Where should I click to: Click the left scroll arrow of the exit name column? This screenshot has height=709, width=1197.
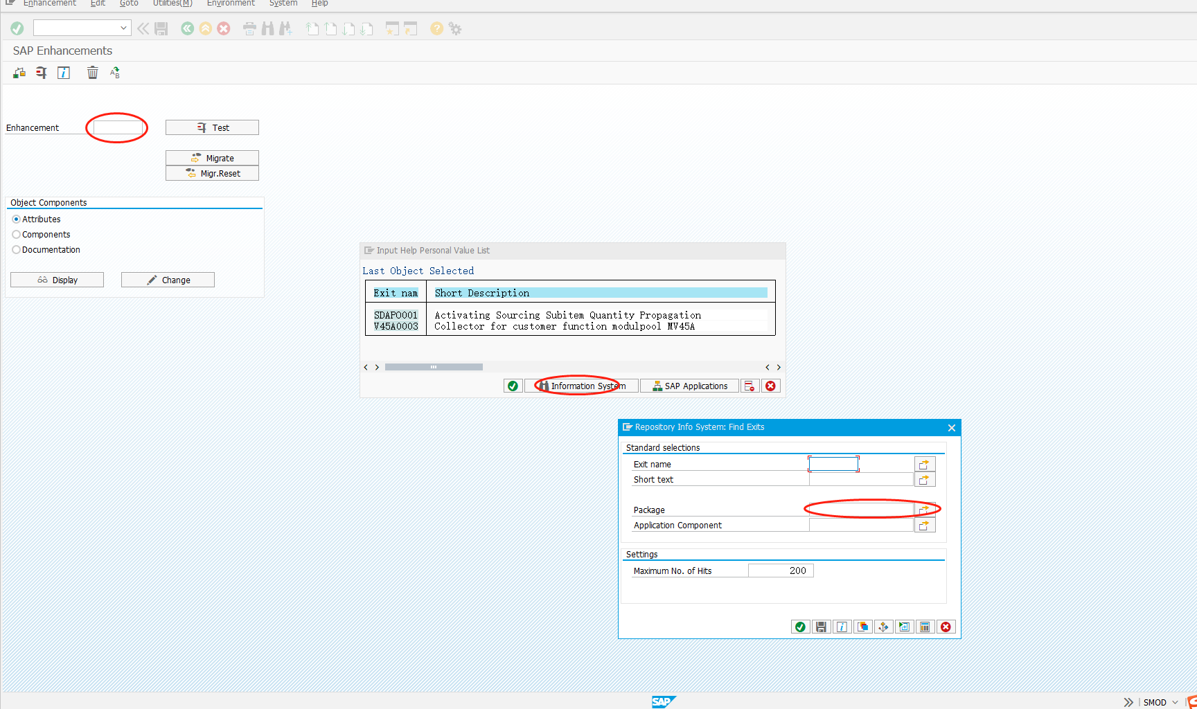coord(366,367)
